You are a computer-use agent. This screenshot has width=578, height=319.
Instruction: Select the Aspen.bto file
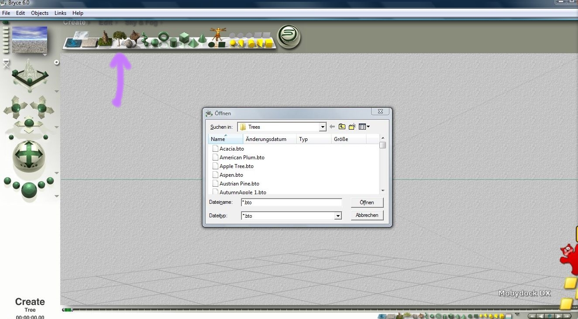[x=227, y=175]
